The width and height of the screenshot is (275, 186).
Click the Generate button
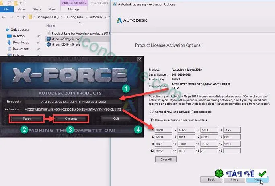tap(71, 119)
